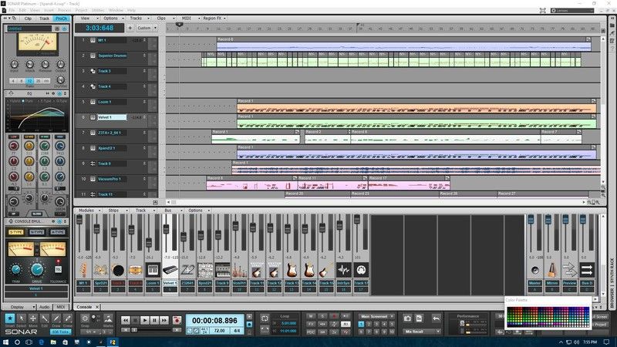Click the Master bus volume fader
This screenshot has width=617, height=347.
tap(531, 219)
